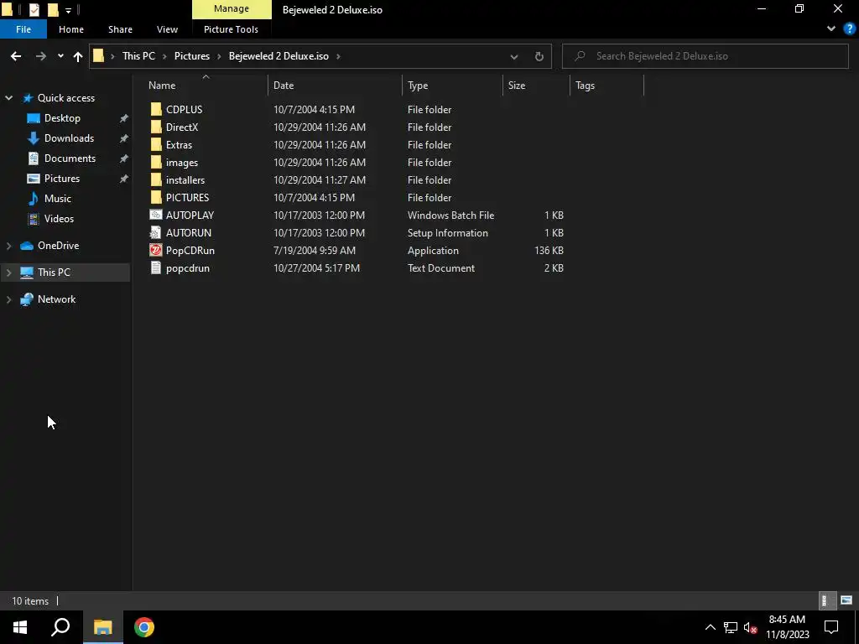The image size is (859, 644).
Task: Select the AUTOPLAY batch file icon
Action: 156,215
